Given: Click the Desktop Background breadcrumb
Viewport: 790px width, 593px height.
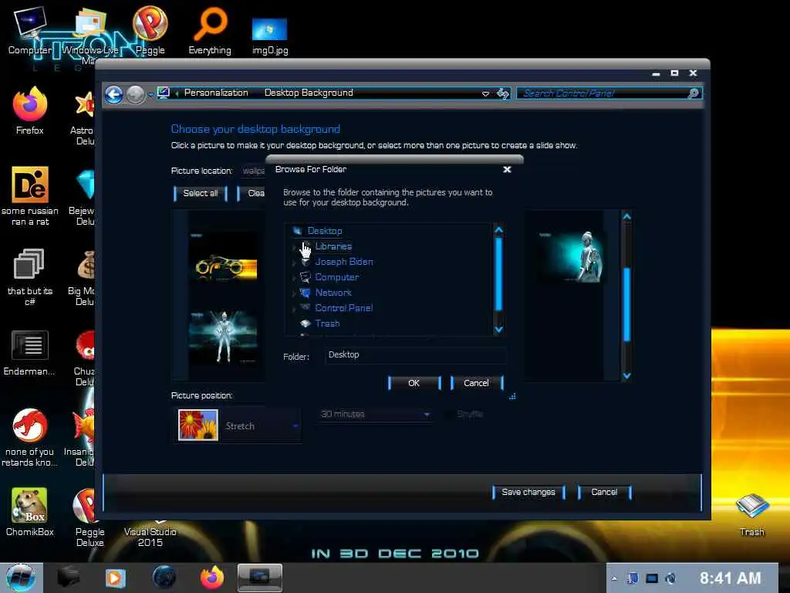Looking at the screenshot, I should (x=309, y=93).
